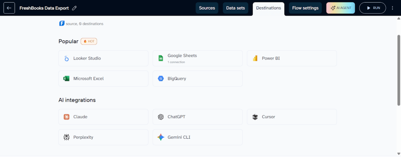Click the Google Sheets logo icon
The width and height of the screenshot is (401, 157).
click(161, 58)
